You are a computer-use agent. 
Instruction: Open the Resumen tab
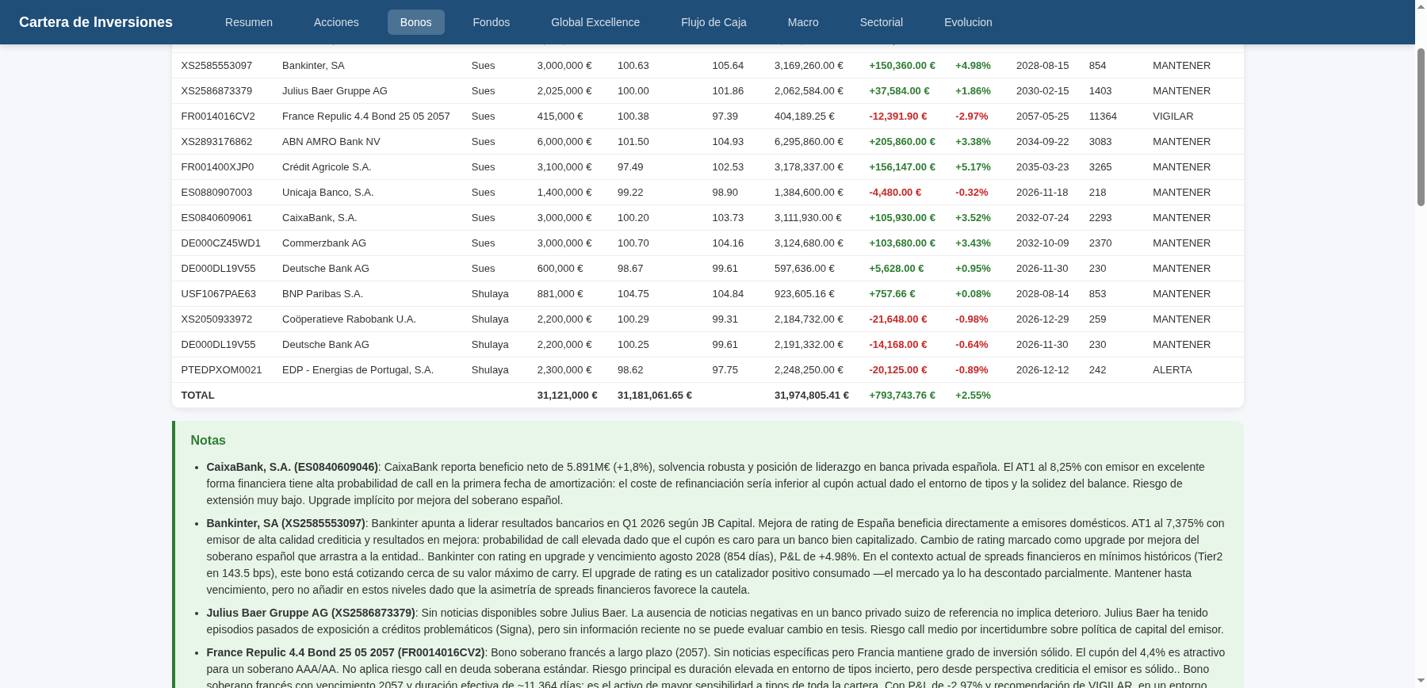tap(248, 22)
